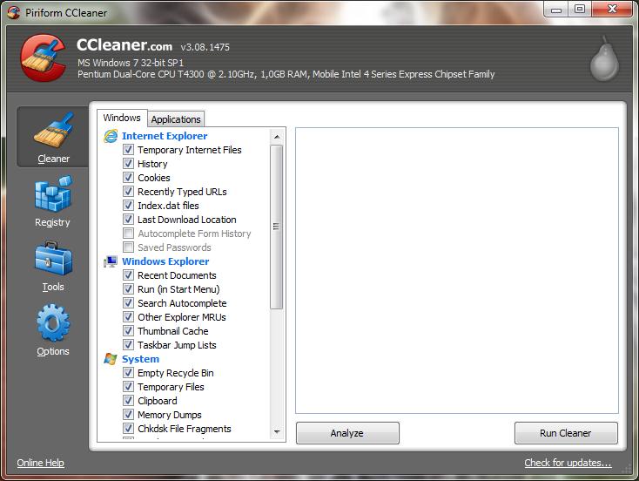639x481 pixels.
Task: Switch to the Windows tab
Action: (x=122, y=118)
